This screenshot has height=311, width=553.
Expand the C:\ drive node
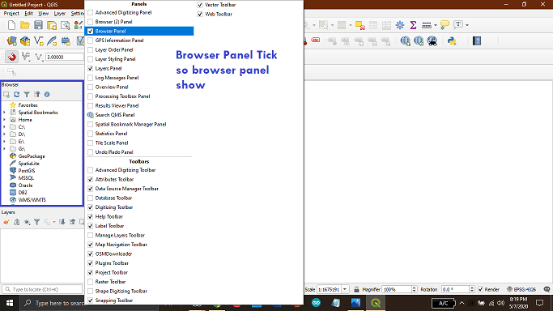click(x=4, y=127)
